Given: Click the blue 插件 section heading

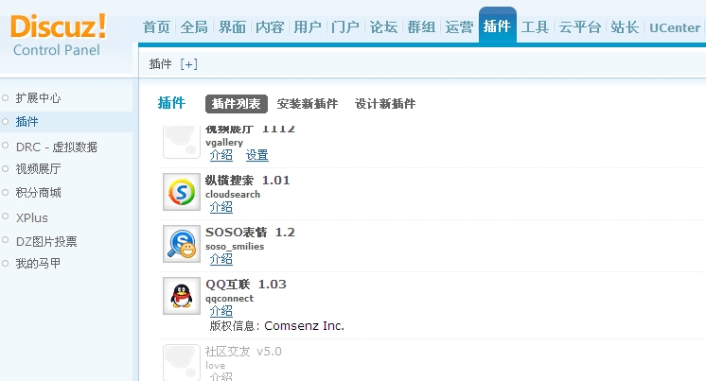Looking at the screenshot, I should pos(171,103).
